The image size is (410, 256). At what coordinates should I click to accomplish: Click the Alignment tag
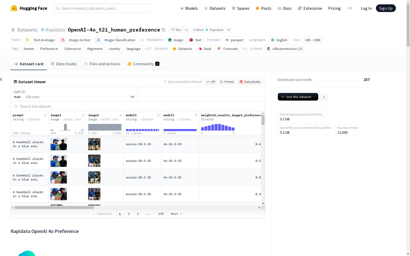click(x=95, y=49)
